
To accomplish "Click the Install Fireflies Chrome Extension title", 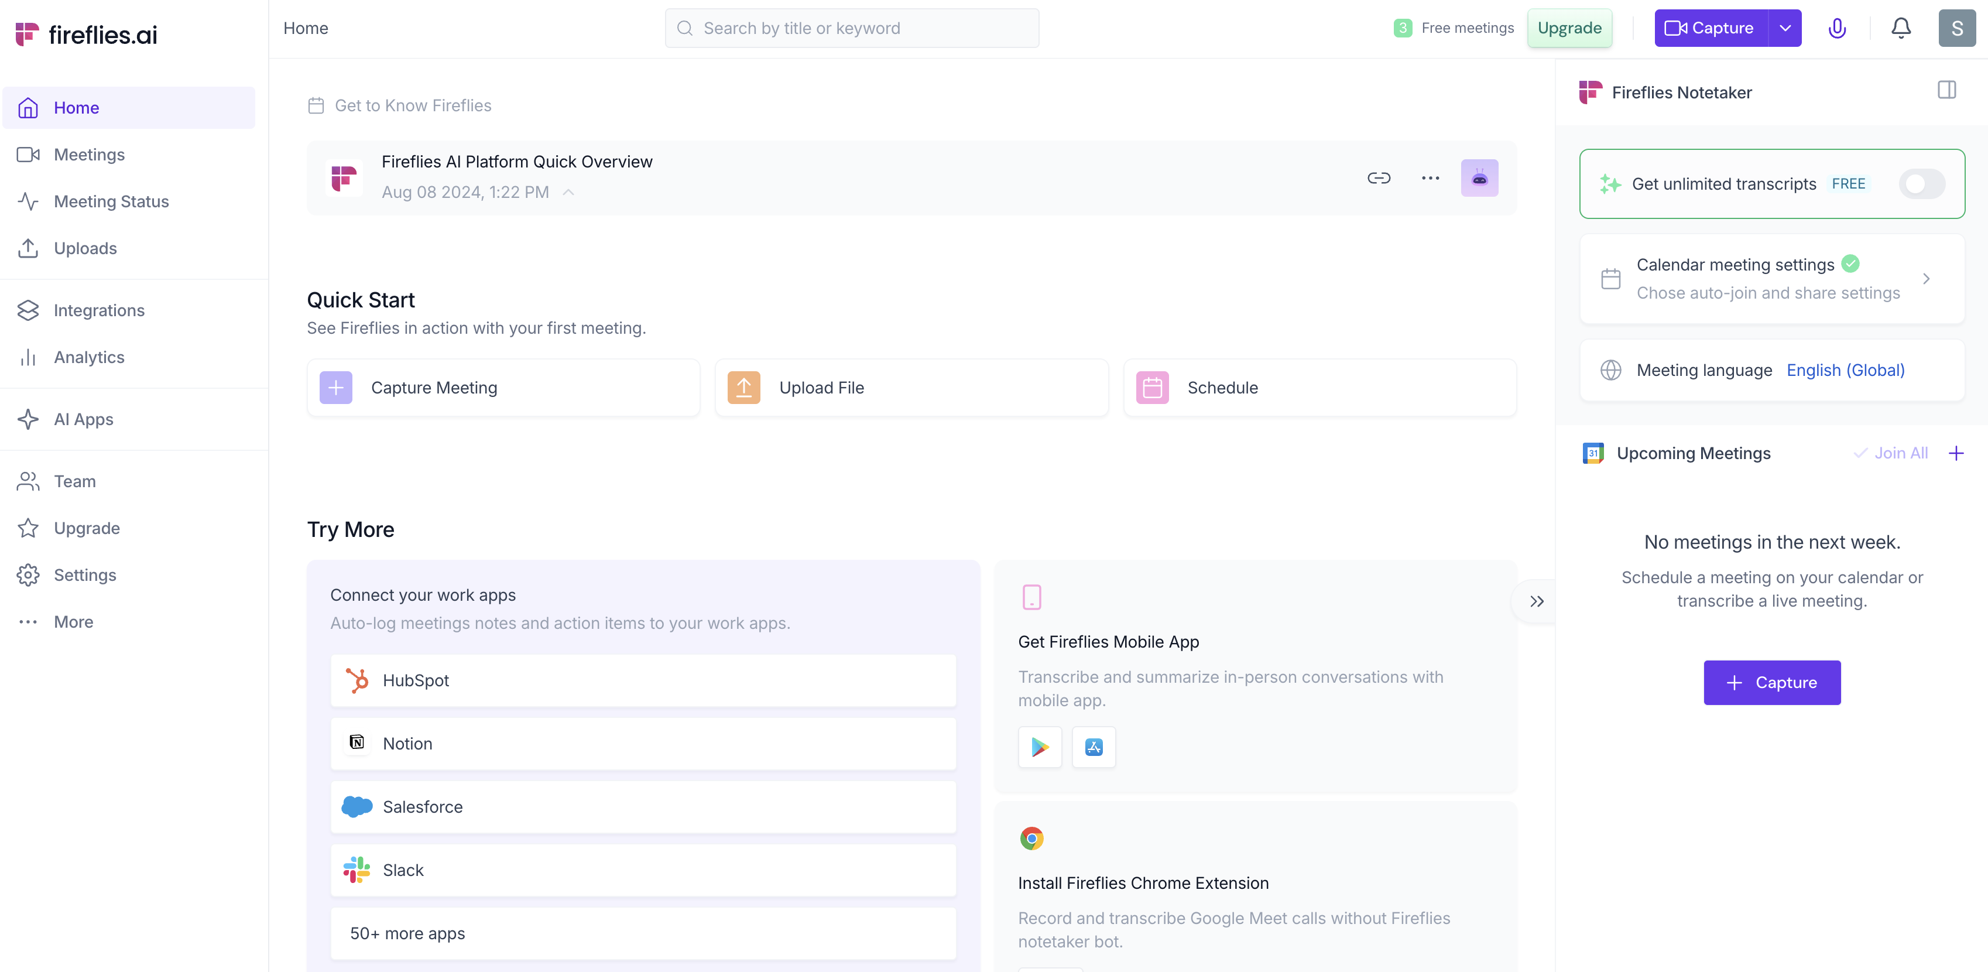I will pos(1143,884).
